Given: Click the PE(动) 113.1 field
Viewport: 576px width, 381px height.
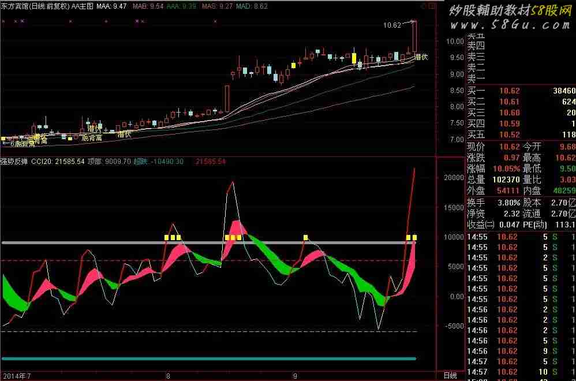Looking at the screenshot, I should (549, 225).
